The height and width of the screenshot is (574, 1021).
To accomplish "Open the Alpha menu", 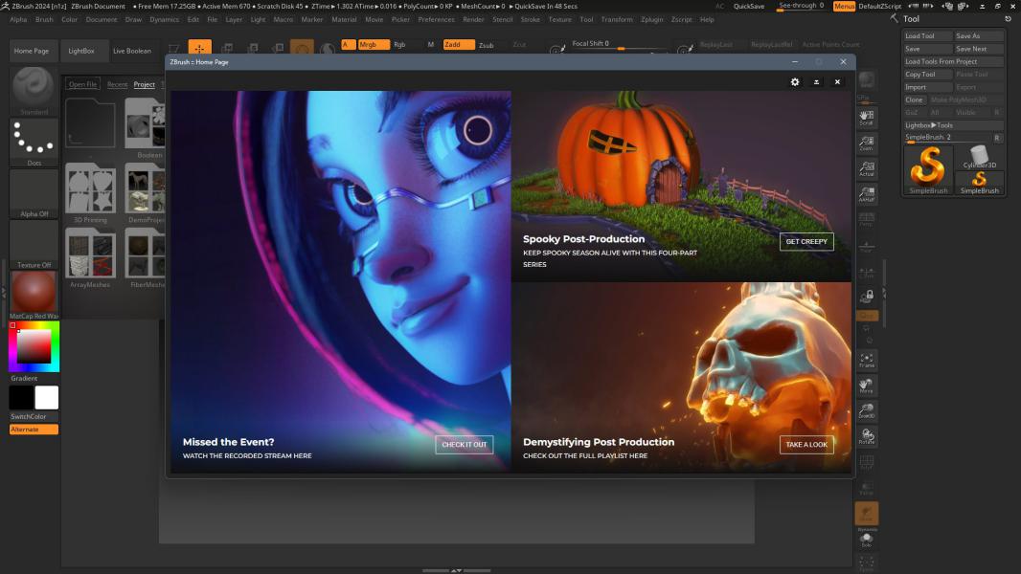I will click(x=18, y=19).
